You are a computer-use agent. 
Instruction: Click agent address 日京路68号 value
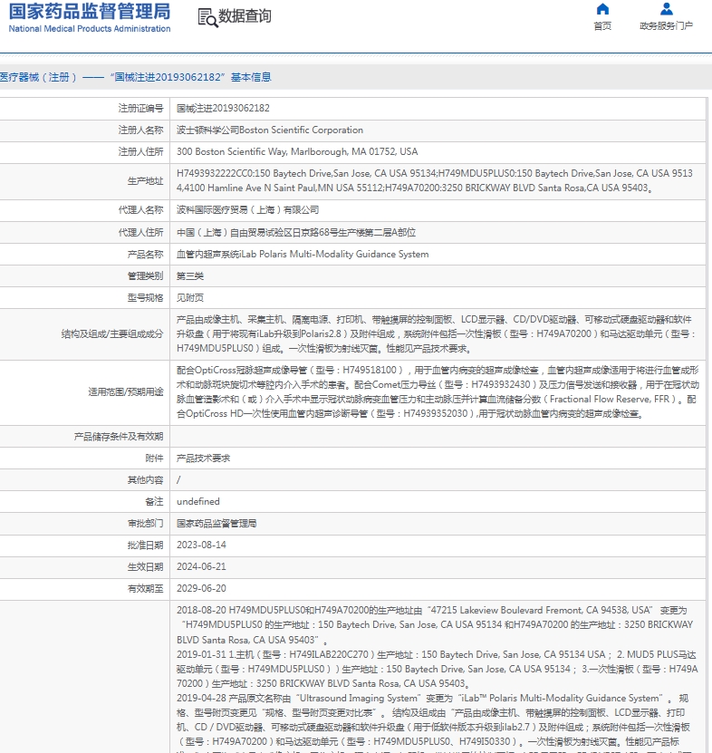click(x=295, y=233)
